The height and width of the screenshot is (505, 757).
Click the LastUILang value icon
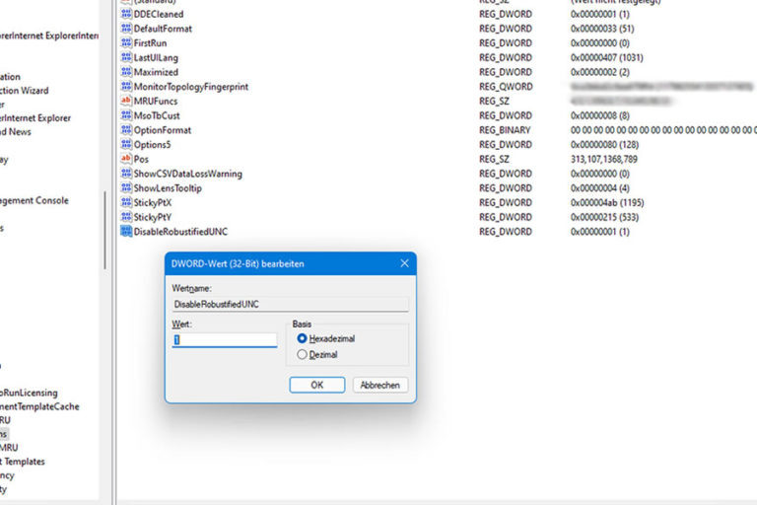point(126,57)
